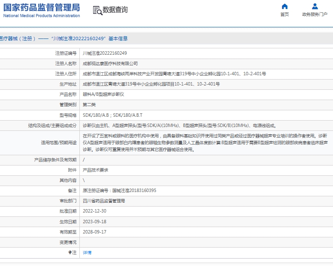This screenshot has height=266, width=333.
Task: Open 政务服务门户 link
Action: (315, 15)
